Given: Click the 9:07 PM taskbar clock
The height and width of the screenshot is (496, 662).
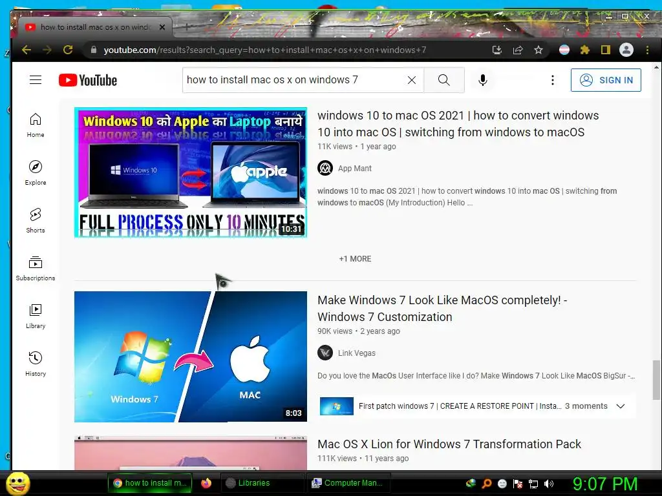Looking at the screenshot, I should (605, 484).
